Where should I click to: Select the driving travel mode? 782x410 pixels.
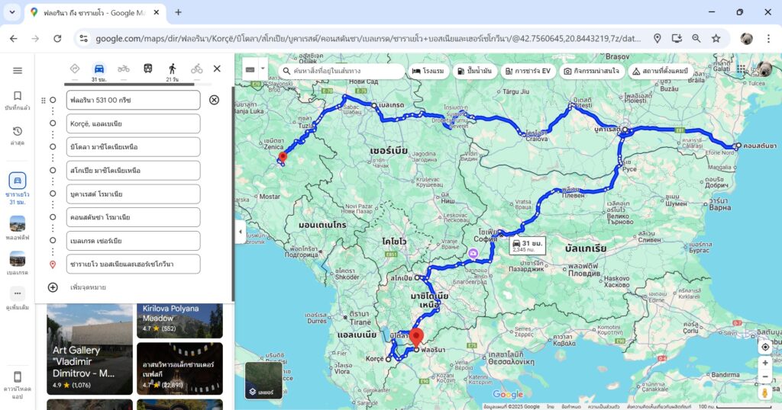(x=99, y=69)
